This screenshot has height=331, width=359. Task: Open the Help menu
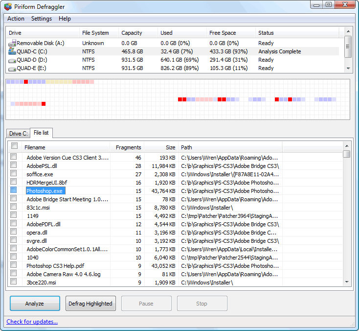click(x=65, y=19)
